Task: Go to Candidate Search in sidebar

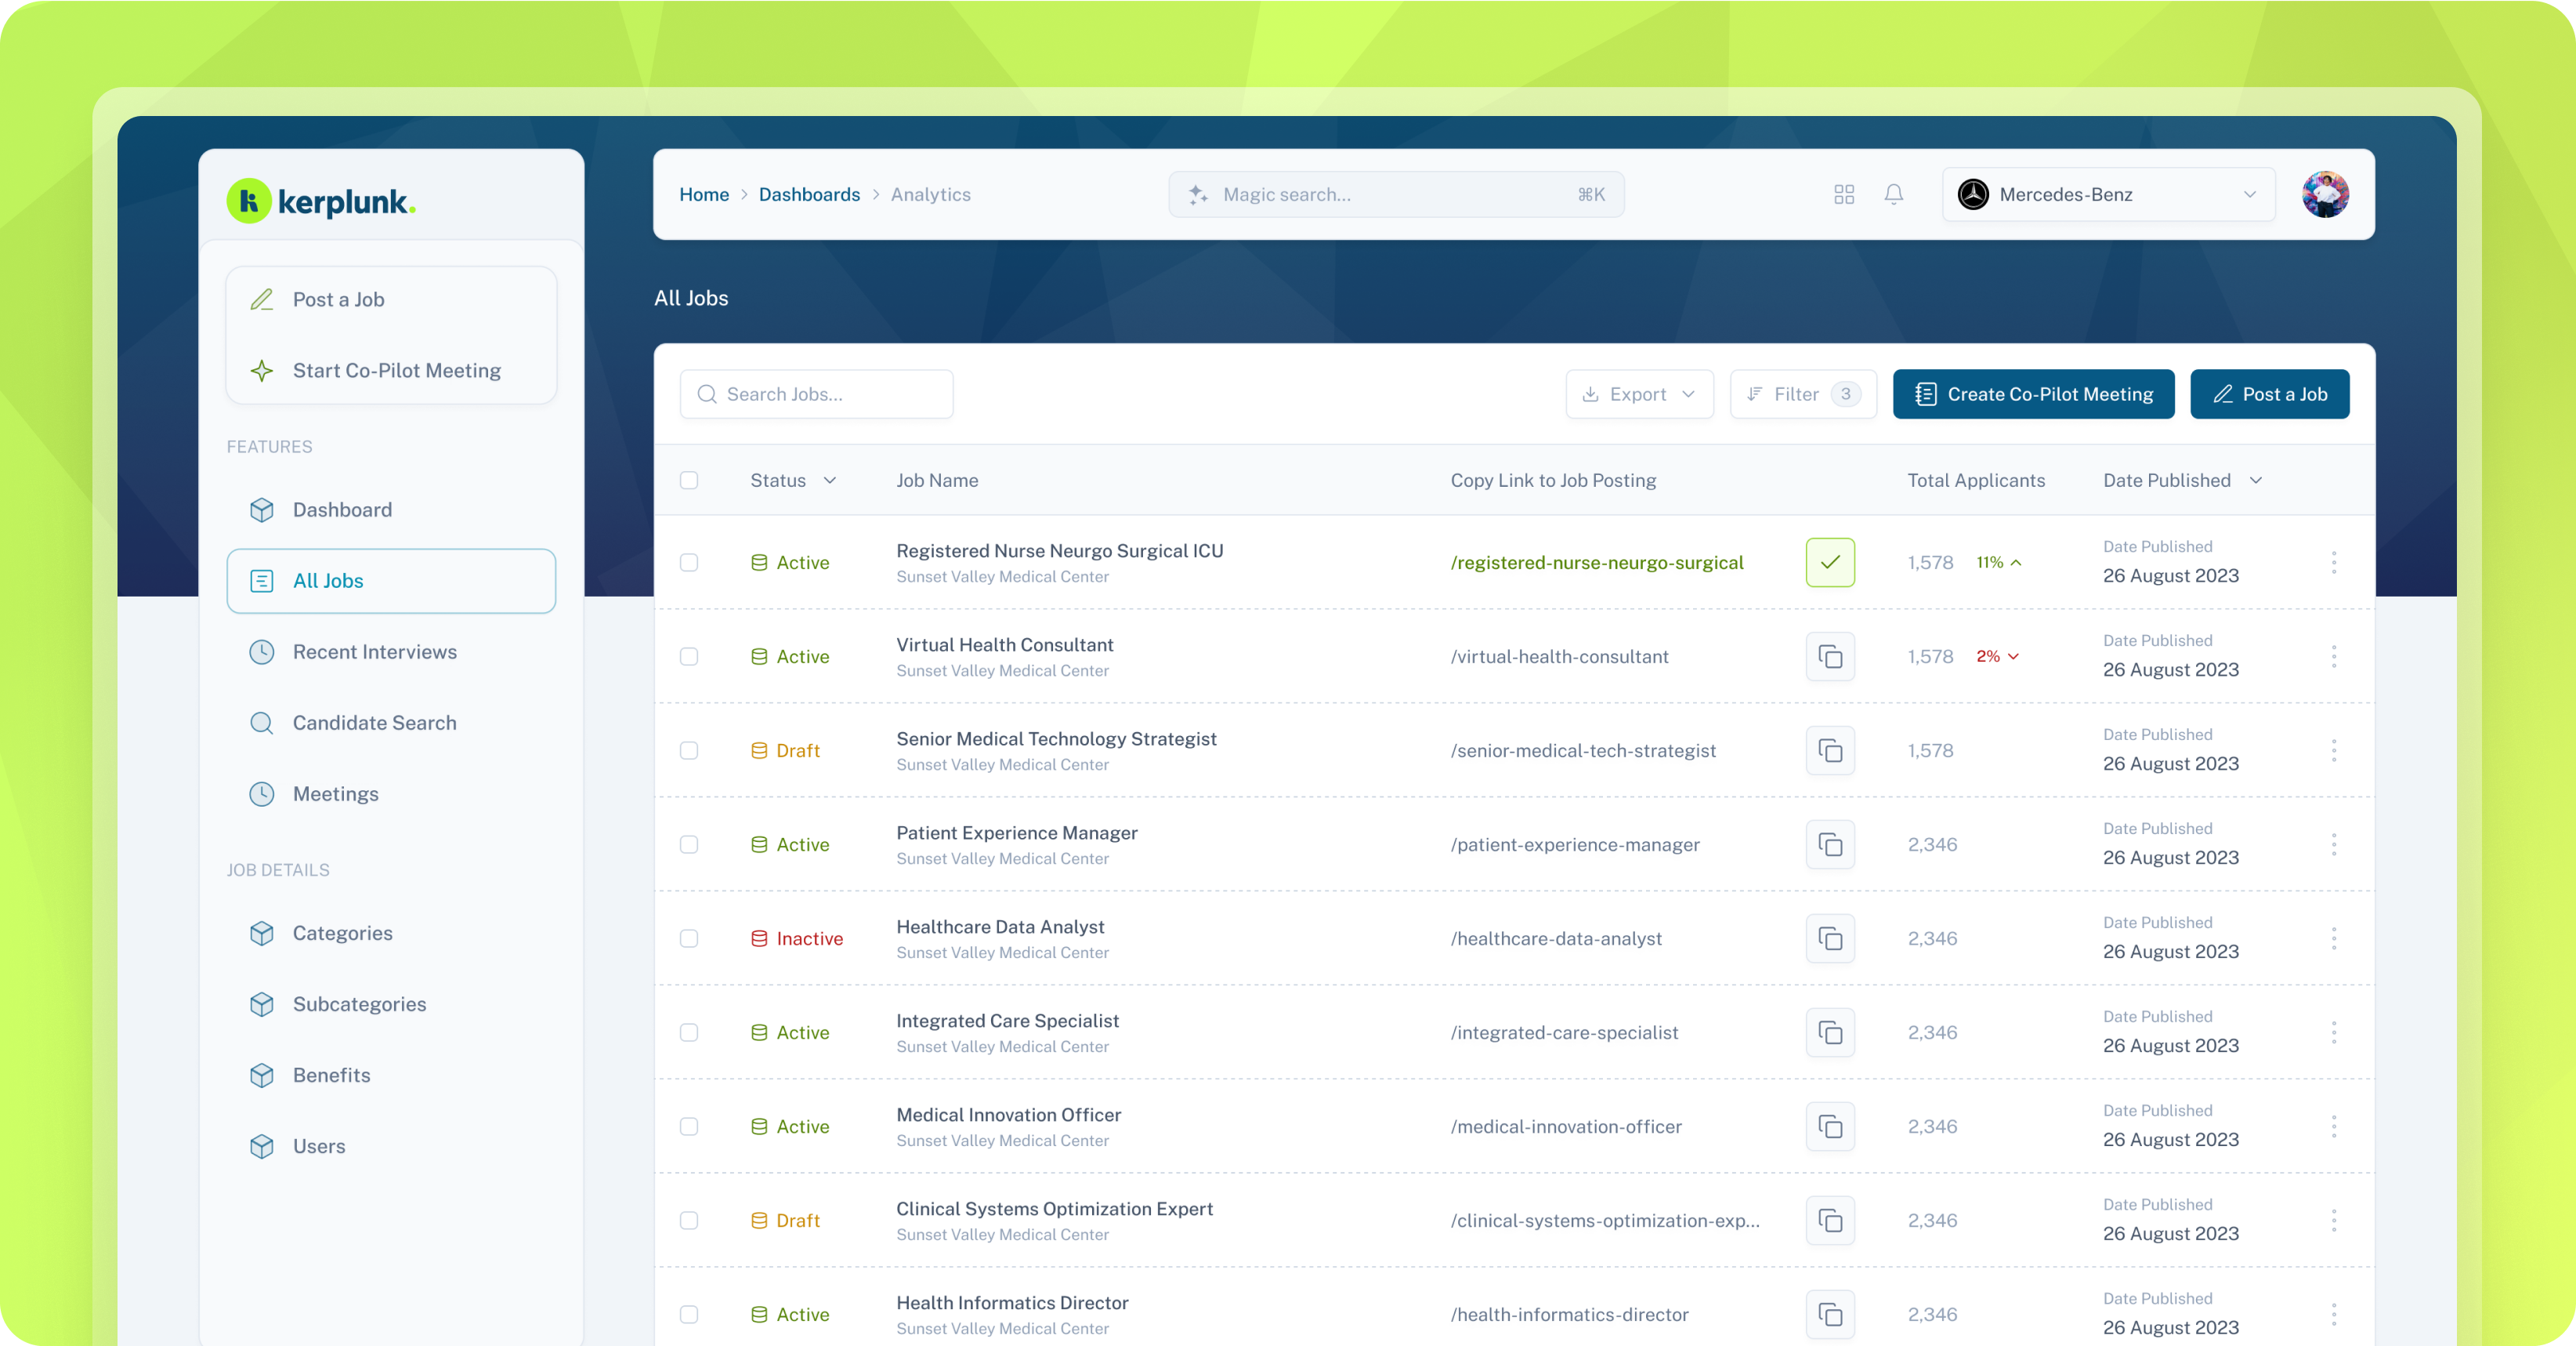Action: 374,724
